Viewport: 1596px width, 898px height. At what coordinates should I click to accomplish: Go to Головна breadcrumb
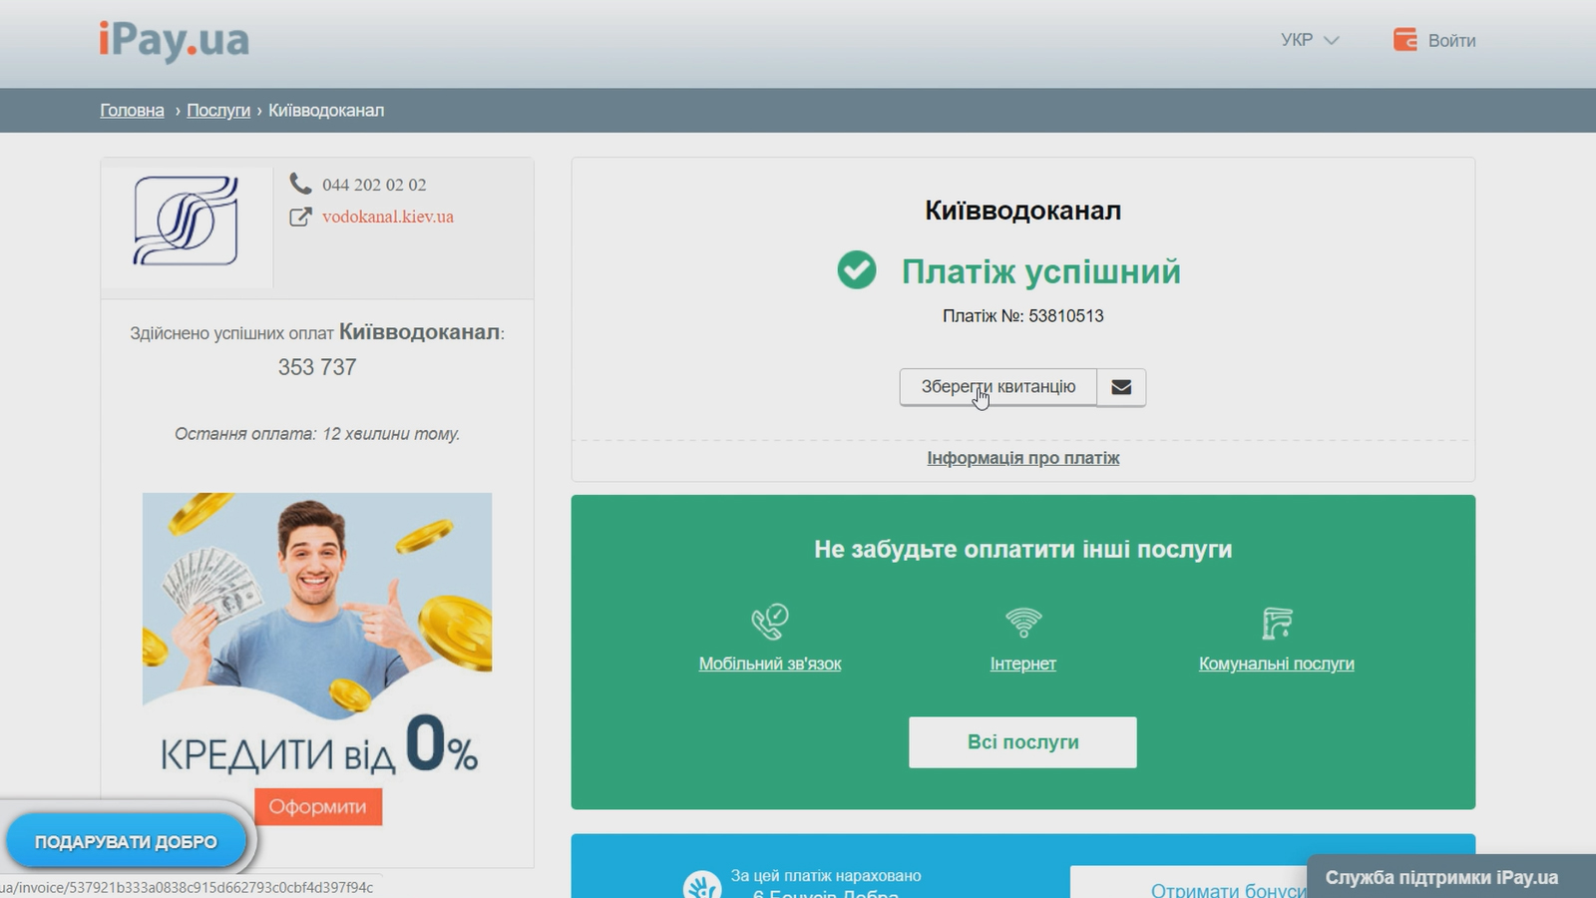tap(132, 110)
